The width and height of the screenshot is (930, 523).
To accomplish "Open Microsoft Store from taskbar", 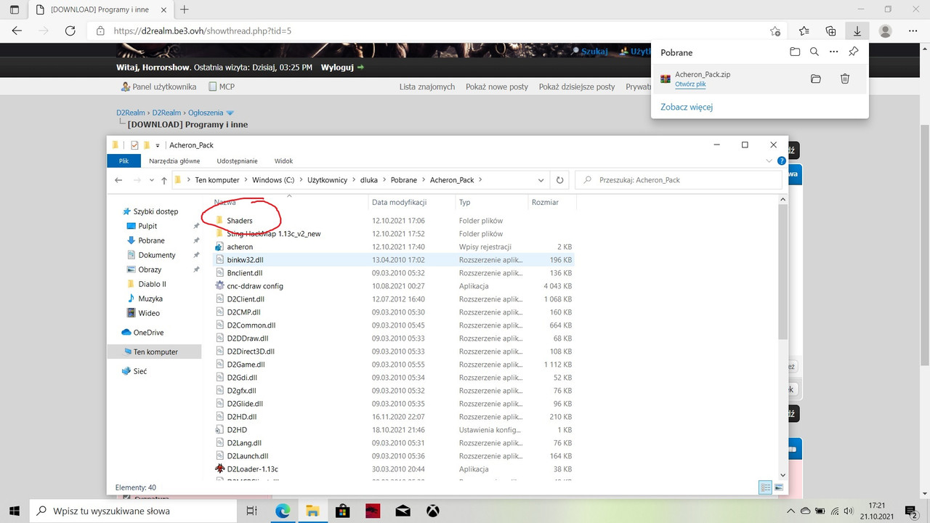I will (343, 511).
